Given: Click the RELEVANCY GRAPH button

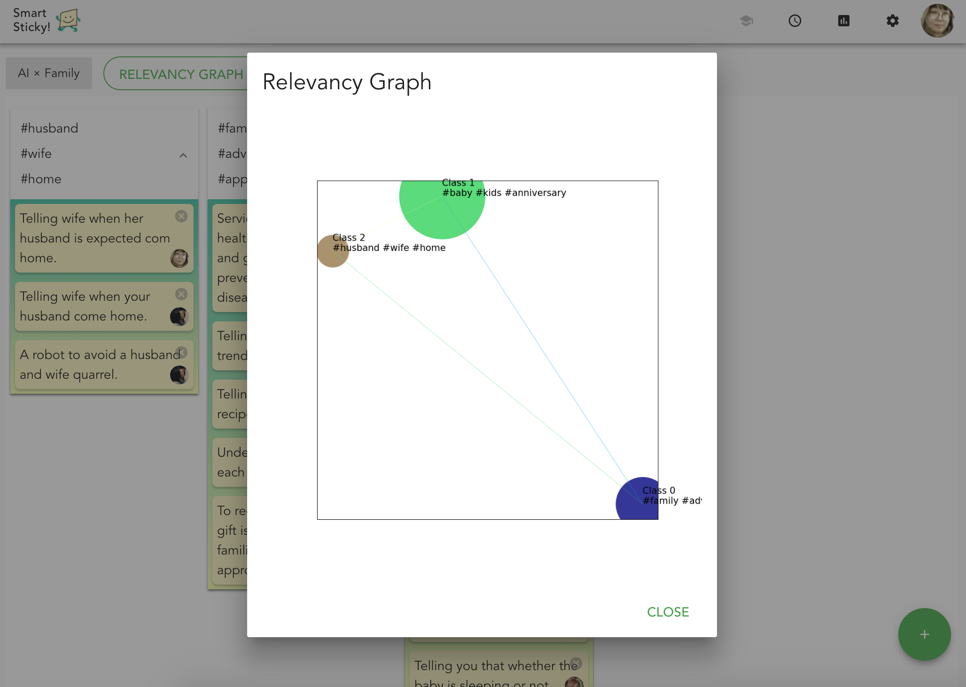Looking at the screenshot, I should click(181, 74).
